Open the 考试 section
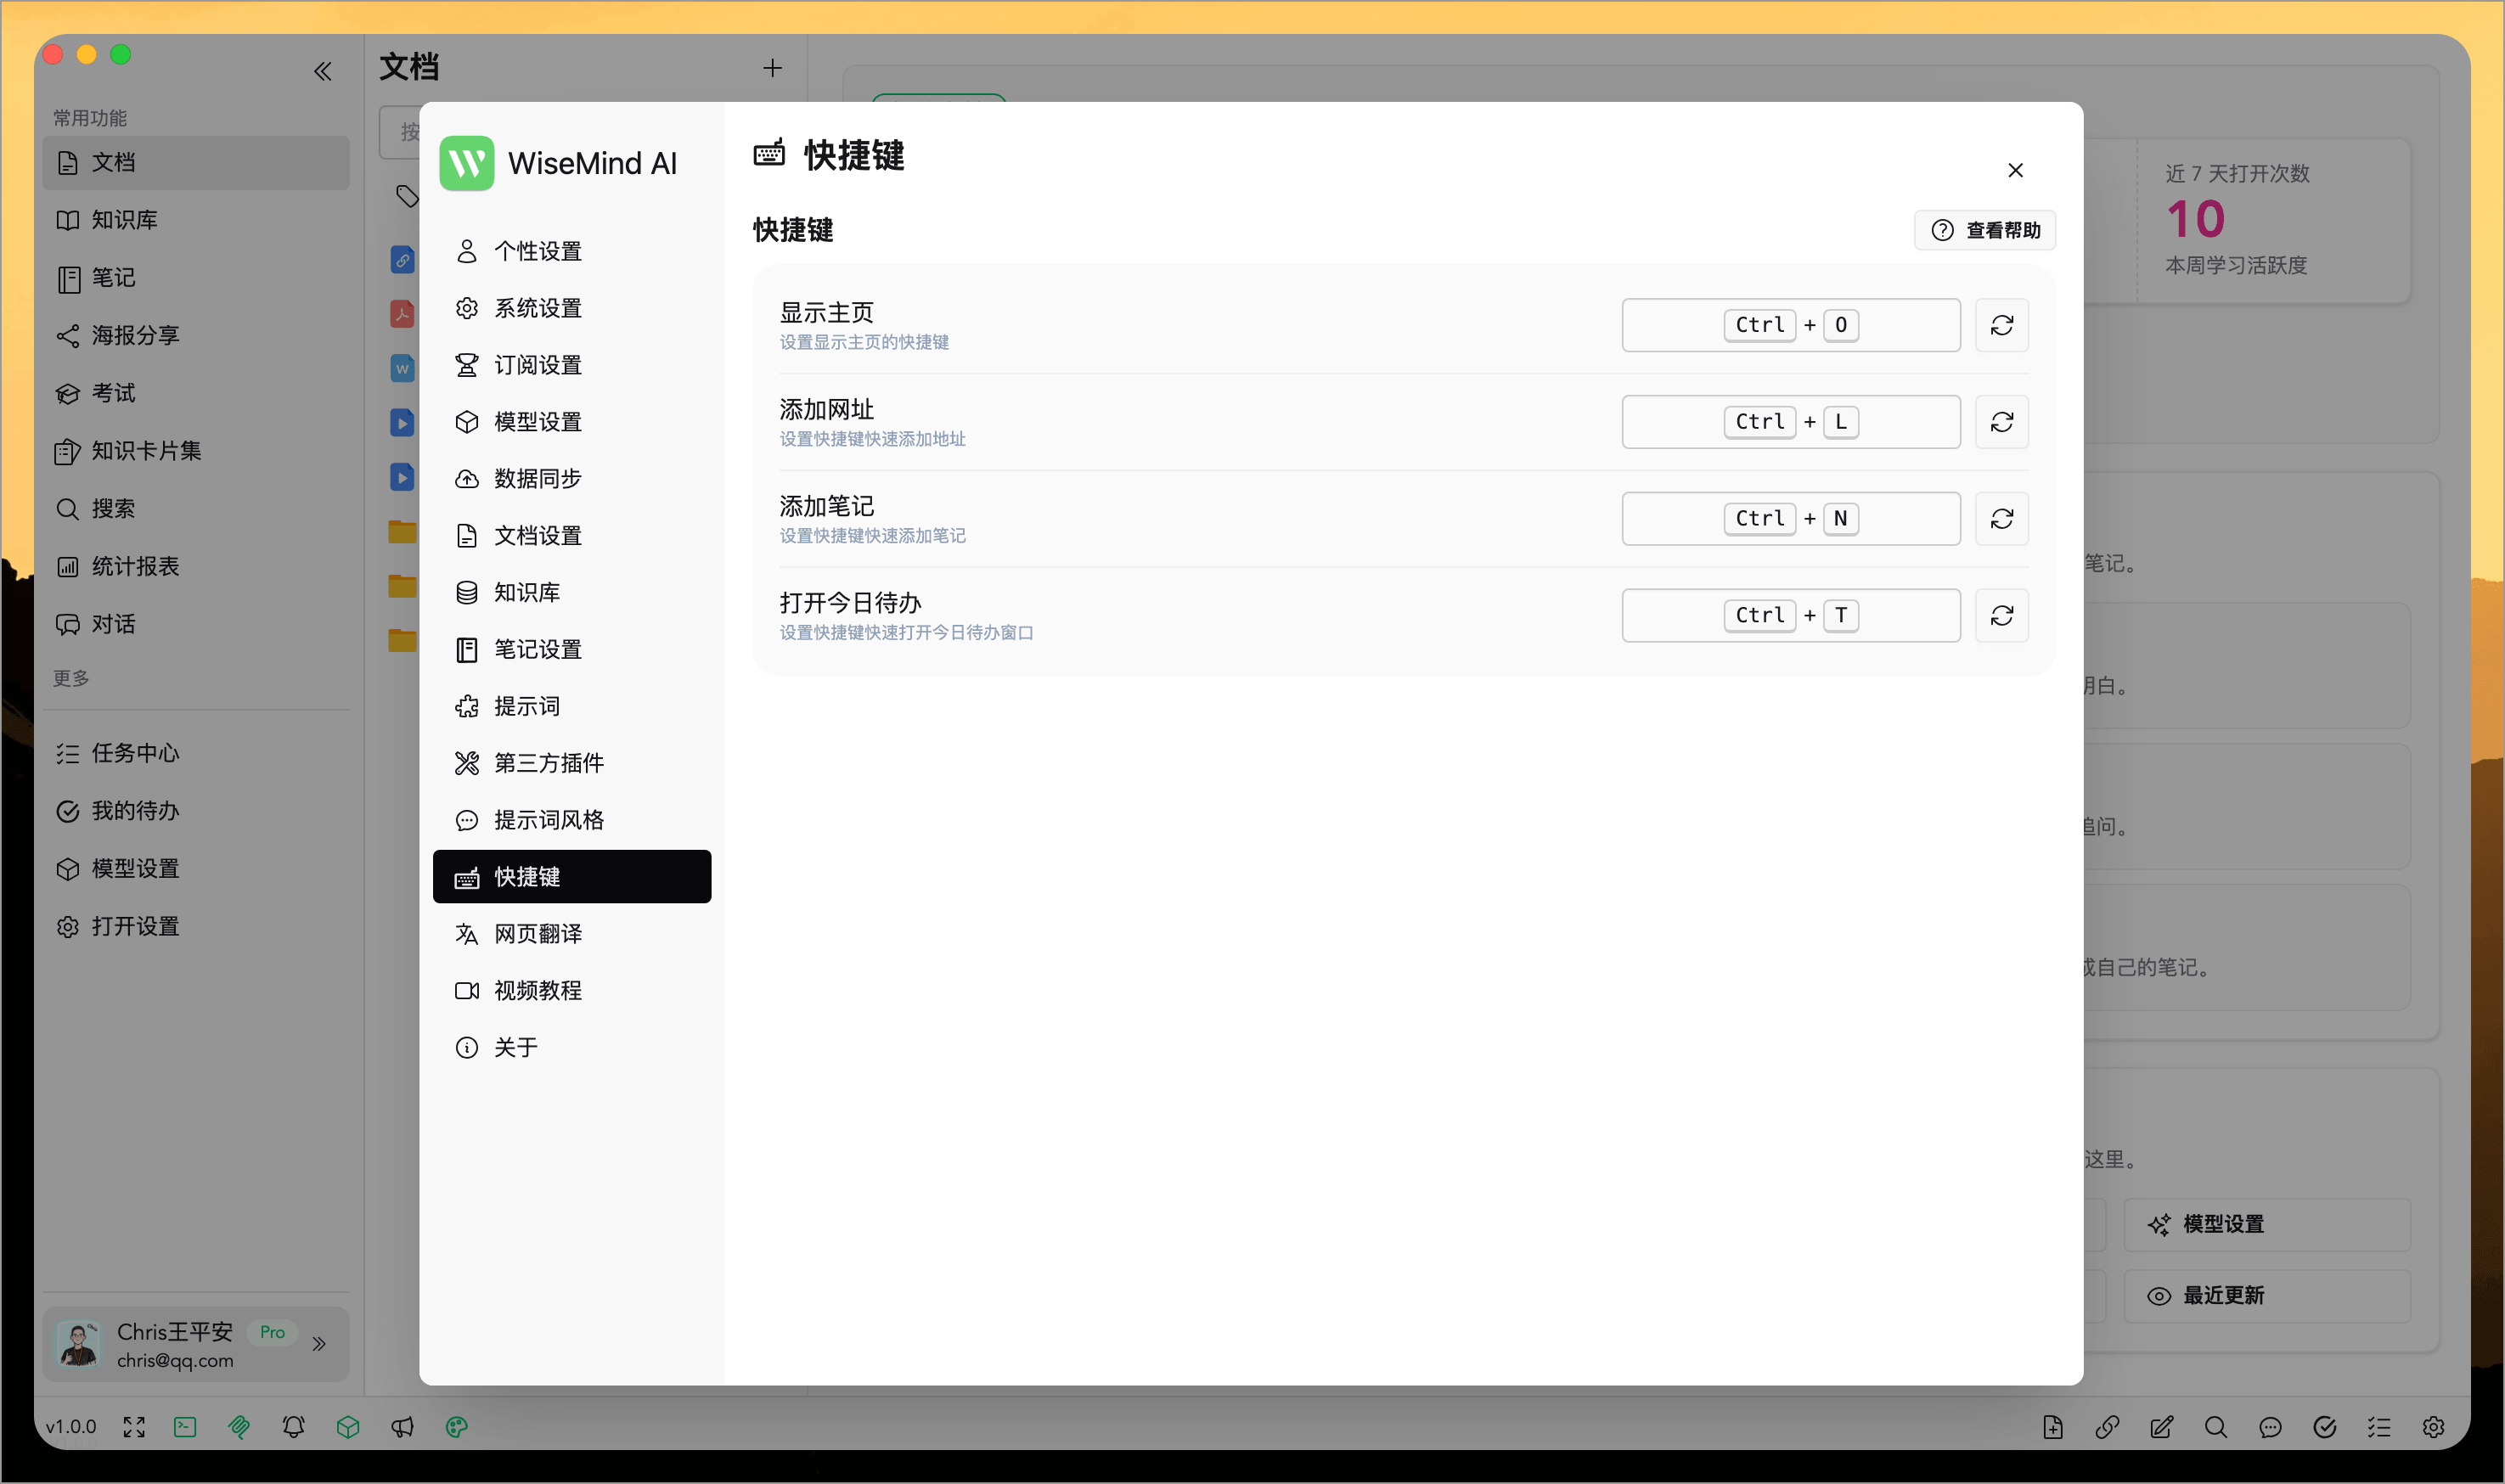This screenshot has width=2505, height=1484. pyautogui.click(x=113, y=393)
